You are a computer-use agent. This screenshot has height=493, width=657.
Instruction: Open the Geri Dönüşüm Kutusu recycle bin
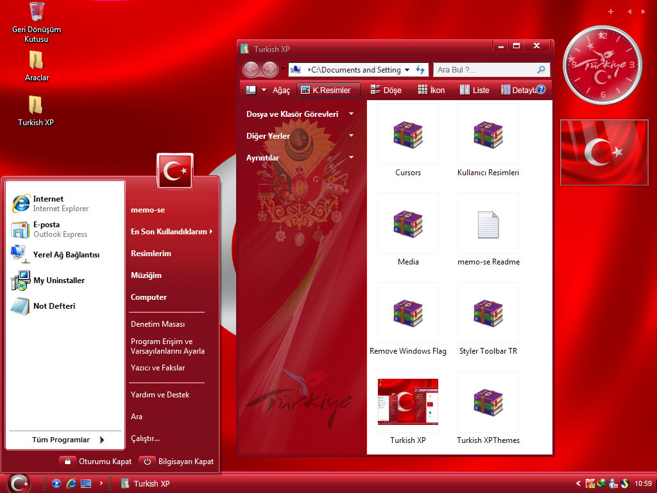coord(37,22)
